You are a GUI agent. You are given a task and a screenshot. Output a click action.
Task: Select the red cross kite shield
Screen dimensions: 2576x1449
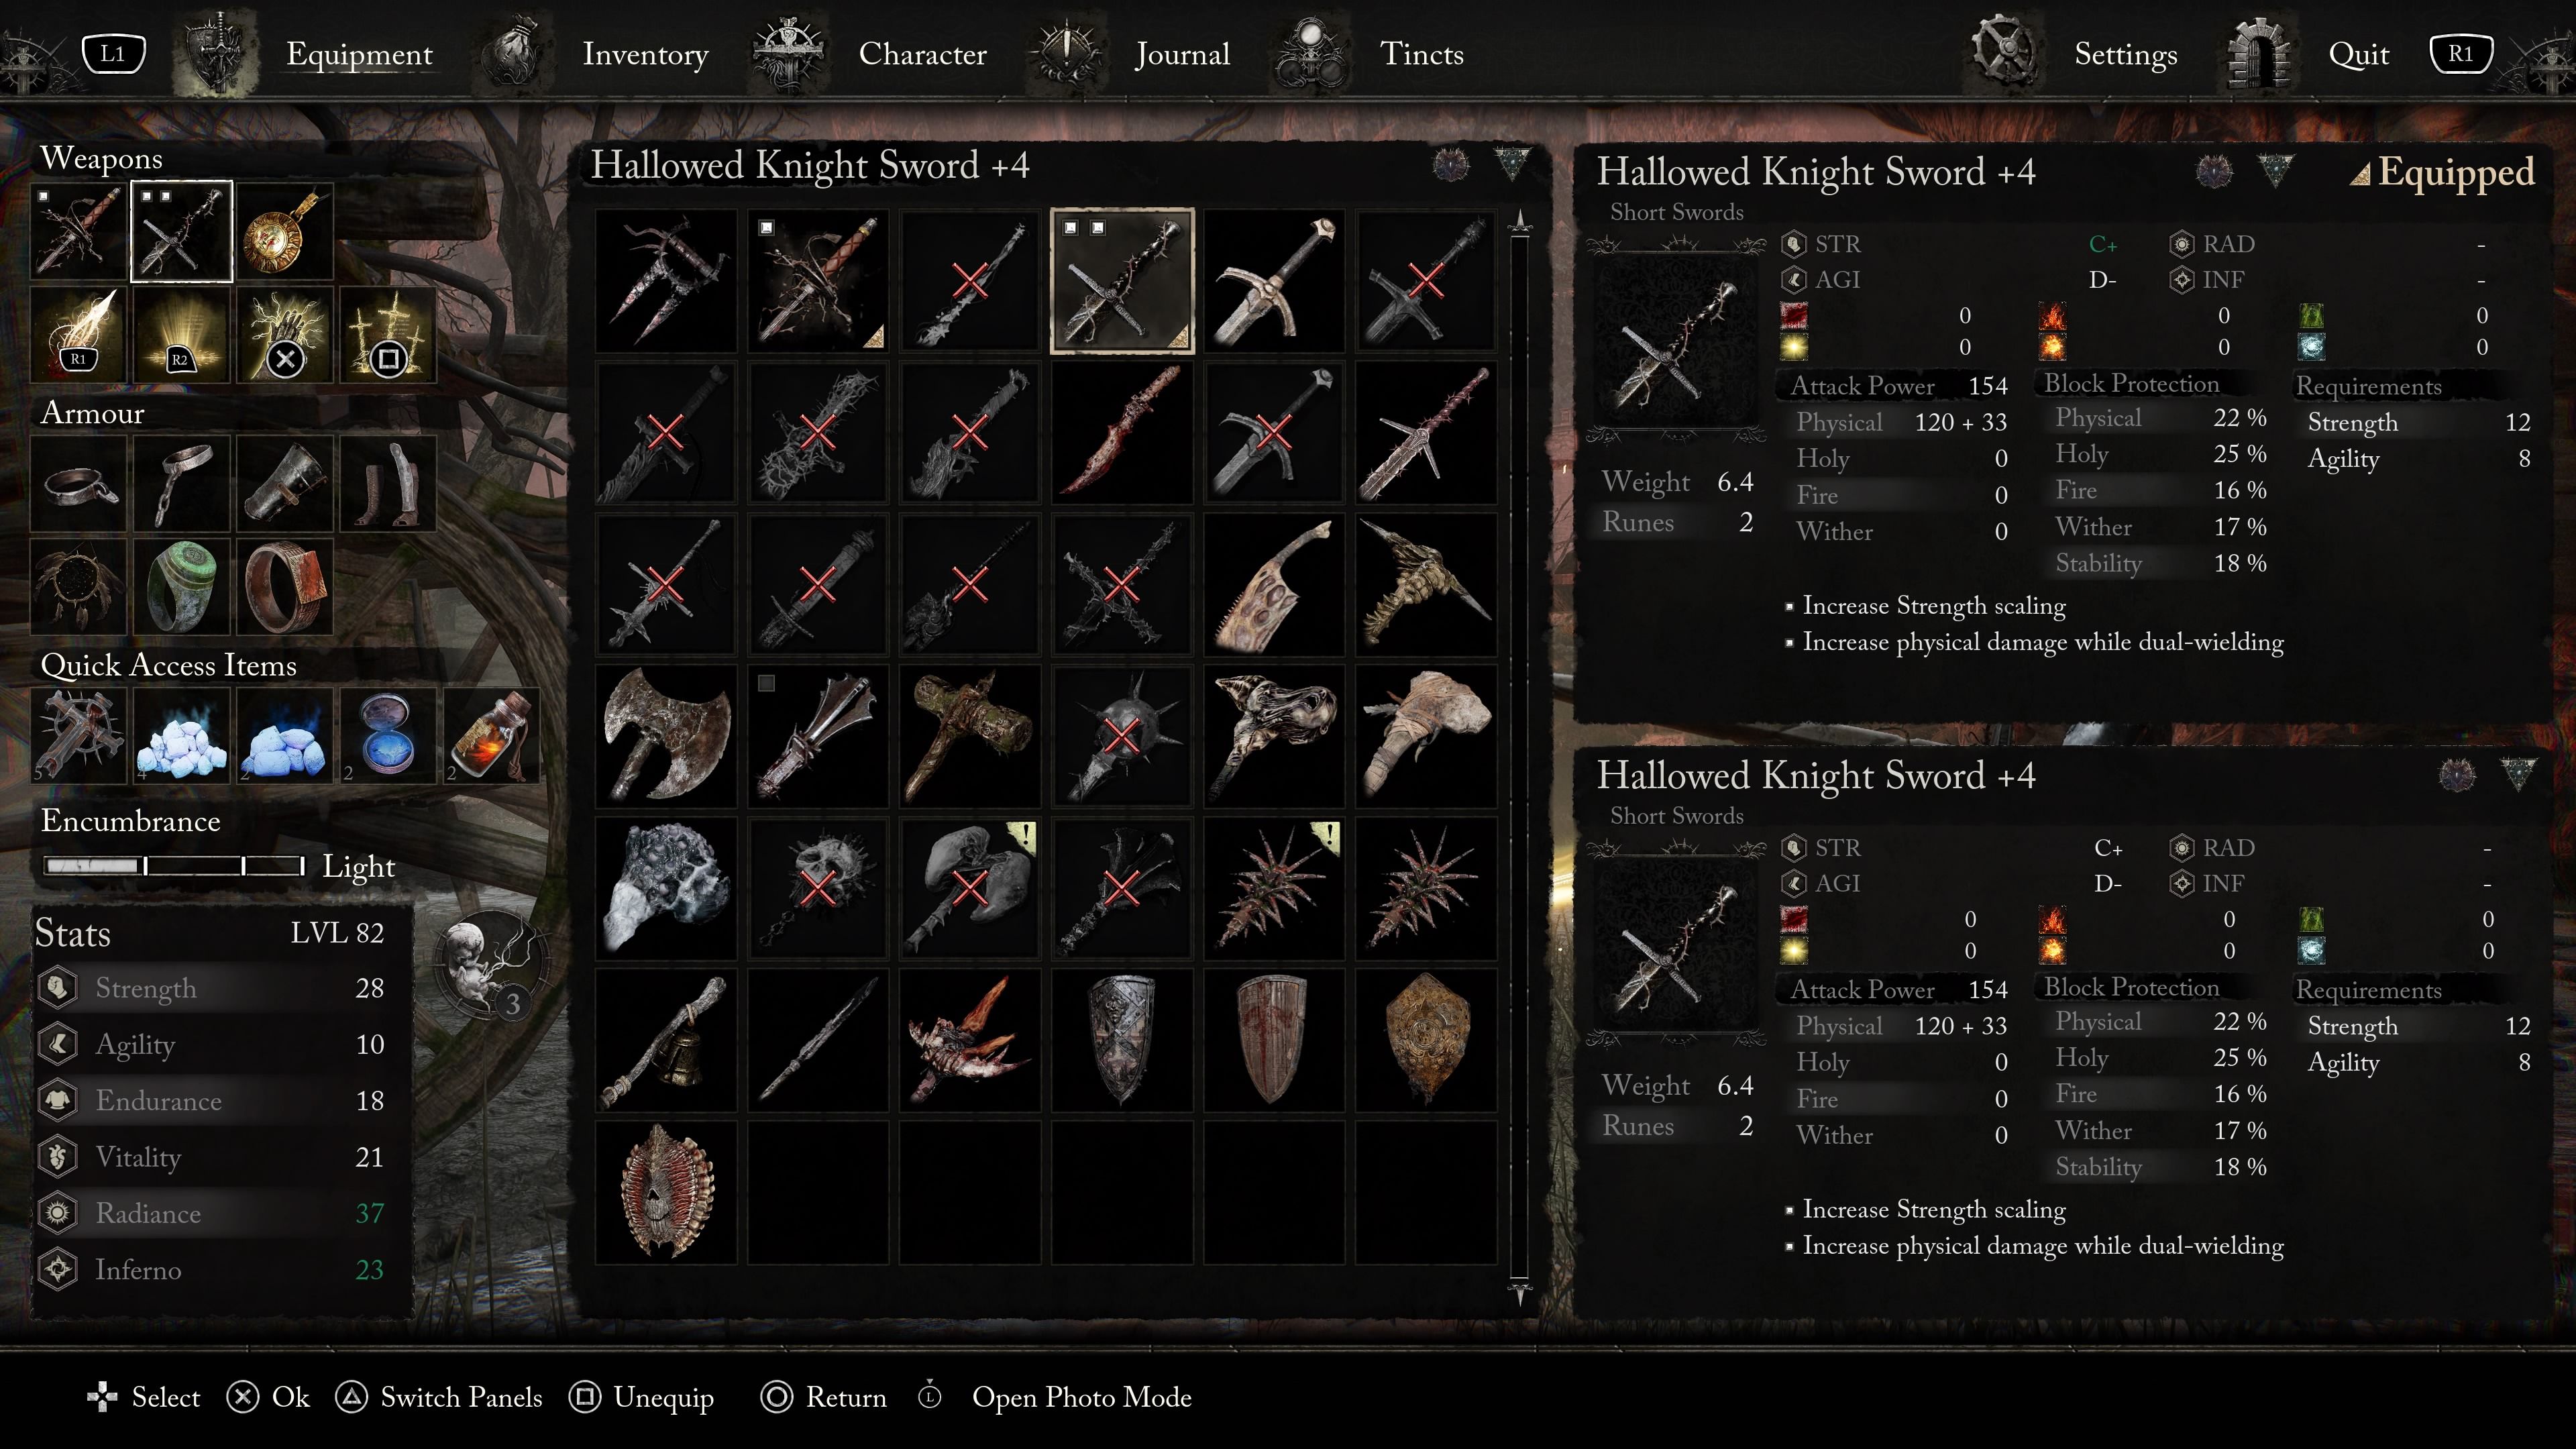[x=1273, y=1040]
